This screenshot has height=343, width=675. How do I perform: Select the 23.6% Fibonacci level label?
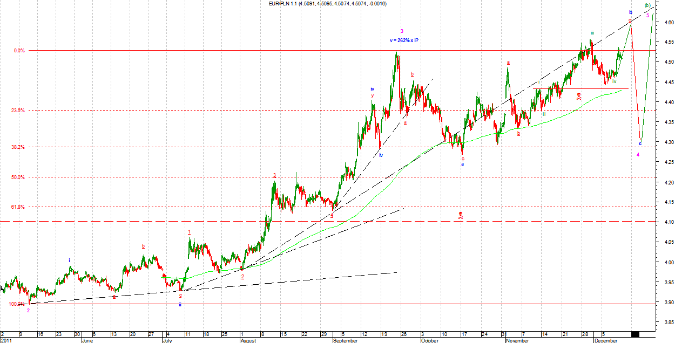tap(18, 111)
